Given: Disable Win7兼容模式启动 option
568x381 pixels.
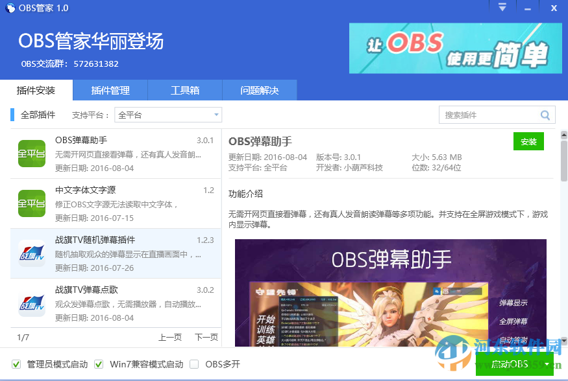Looking at the screenshot, I should (99, 364).
